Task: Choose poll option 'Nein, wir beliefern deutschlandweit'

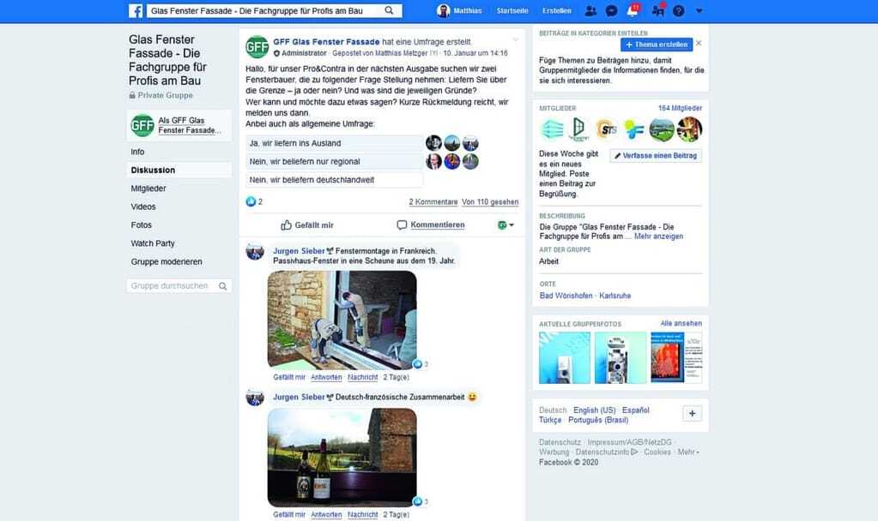Action: click(333, 180)
